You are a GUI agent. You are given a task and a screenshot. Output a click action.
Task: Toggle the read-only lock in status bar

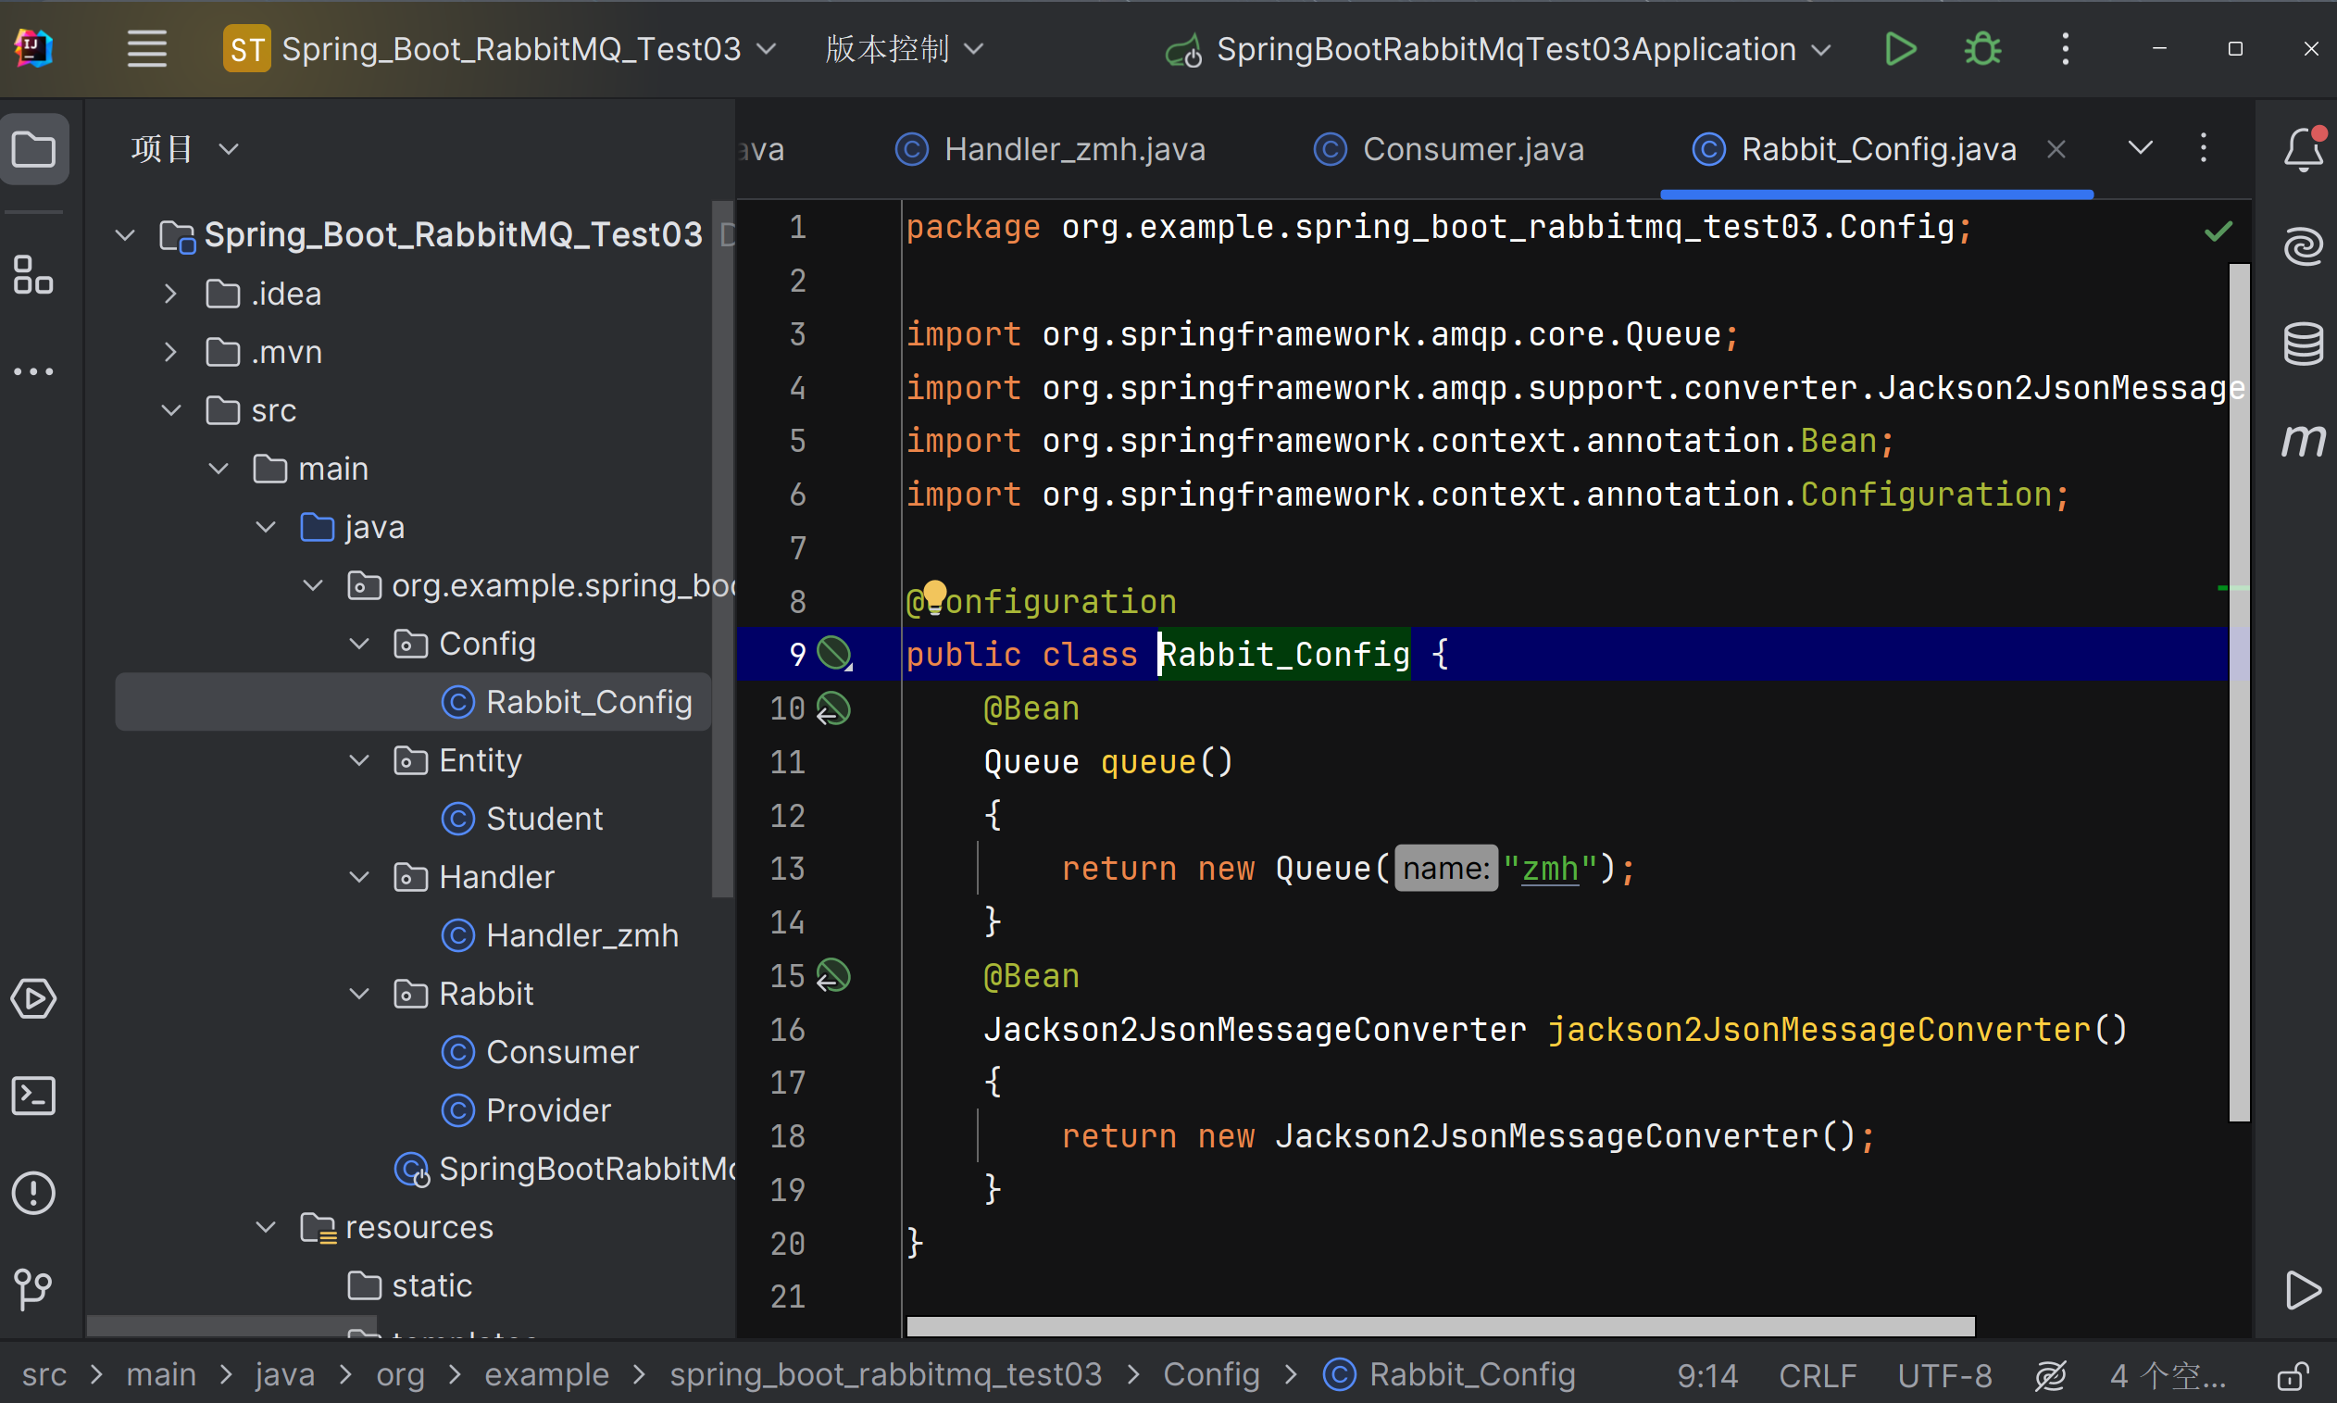[2293, 1375]
